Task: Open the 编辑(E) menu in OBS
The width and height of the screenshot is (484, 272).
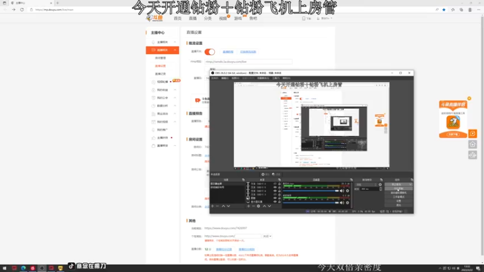Action: pyautogui.click(x=225, y=79)
